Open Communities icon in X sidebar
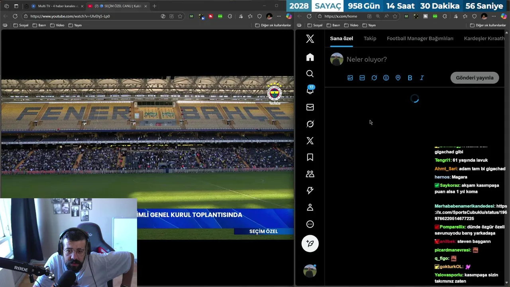Image resolution: width=510 pixels, height=287 pixels. [310, 174]
